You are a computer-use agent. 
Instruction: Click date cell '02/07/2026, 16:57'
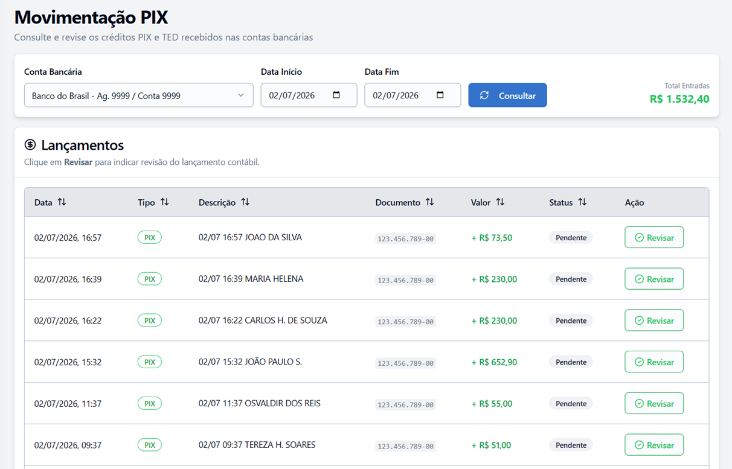point(68,238)
